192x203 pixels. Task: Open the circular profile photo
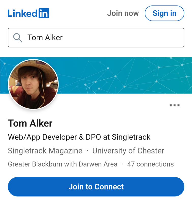click(x=33, y=84)
